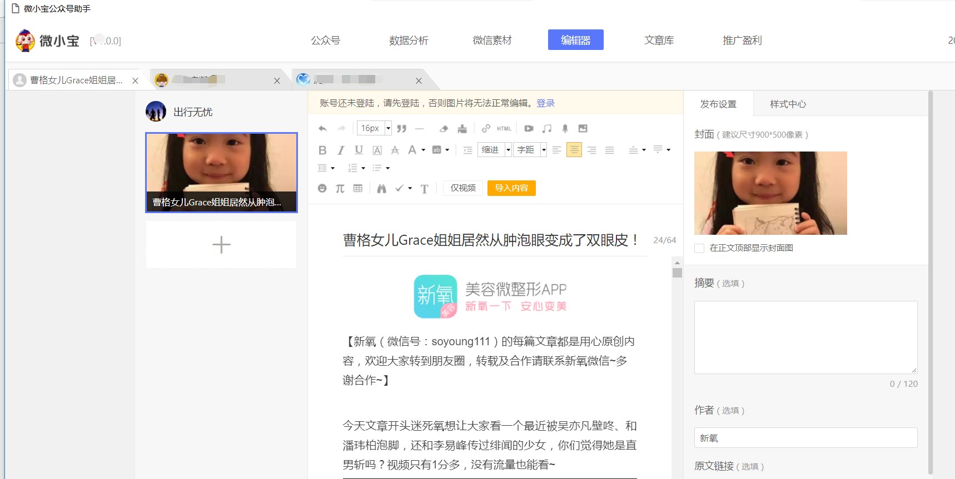Click the 摘要 summary text area

[805, 337]
